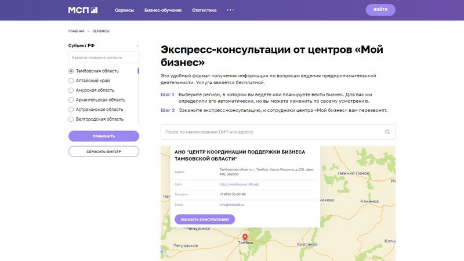Click the Мичуринск map label
Screen dimensions: 464x261
click(x=198, y=229)
